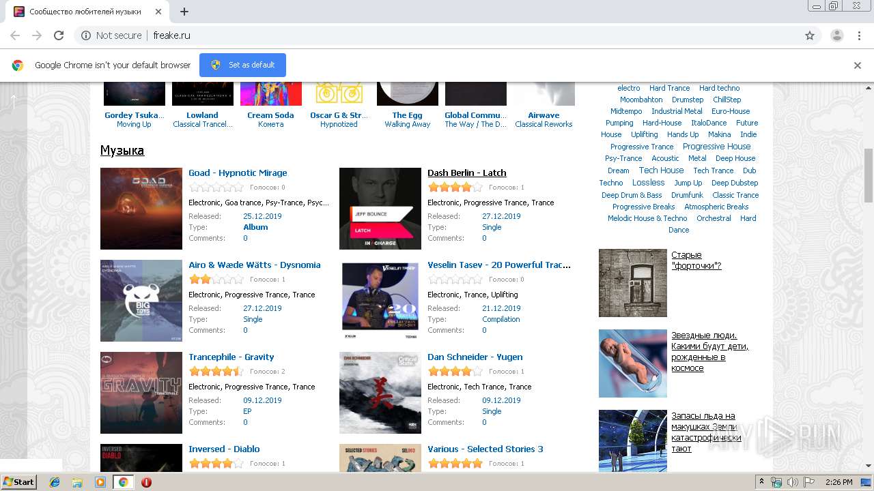Click the Action Center flag tray icon
The height and width of the screenshot is (491, 874).
pos(809,482)
